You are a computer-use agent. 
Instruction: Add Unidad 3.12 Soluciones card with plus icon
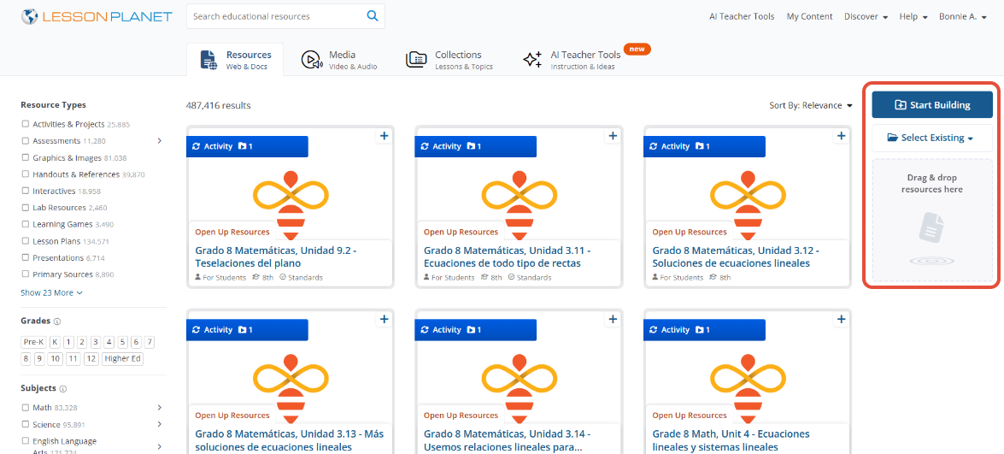[841, 136]
